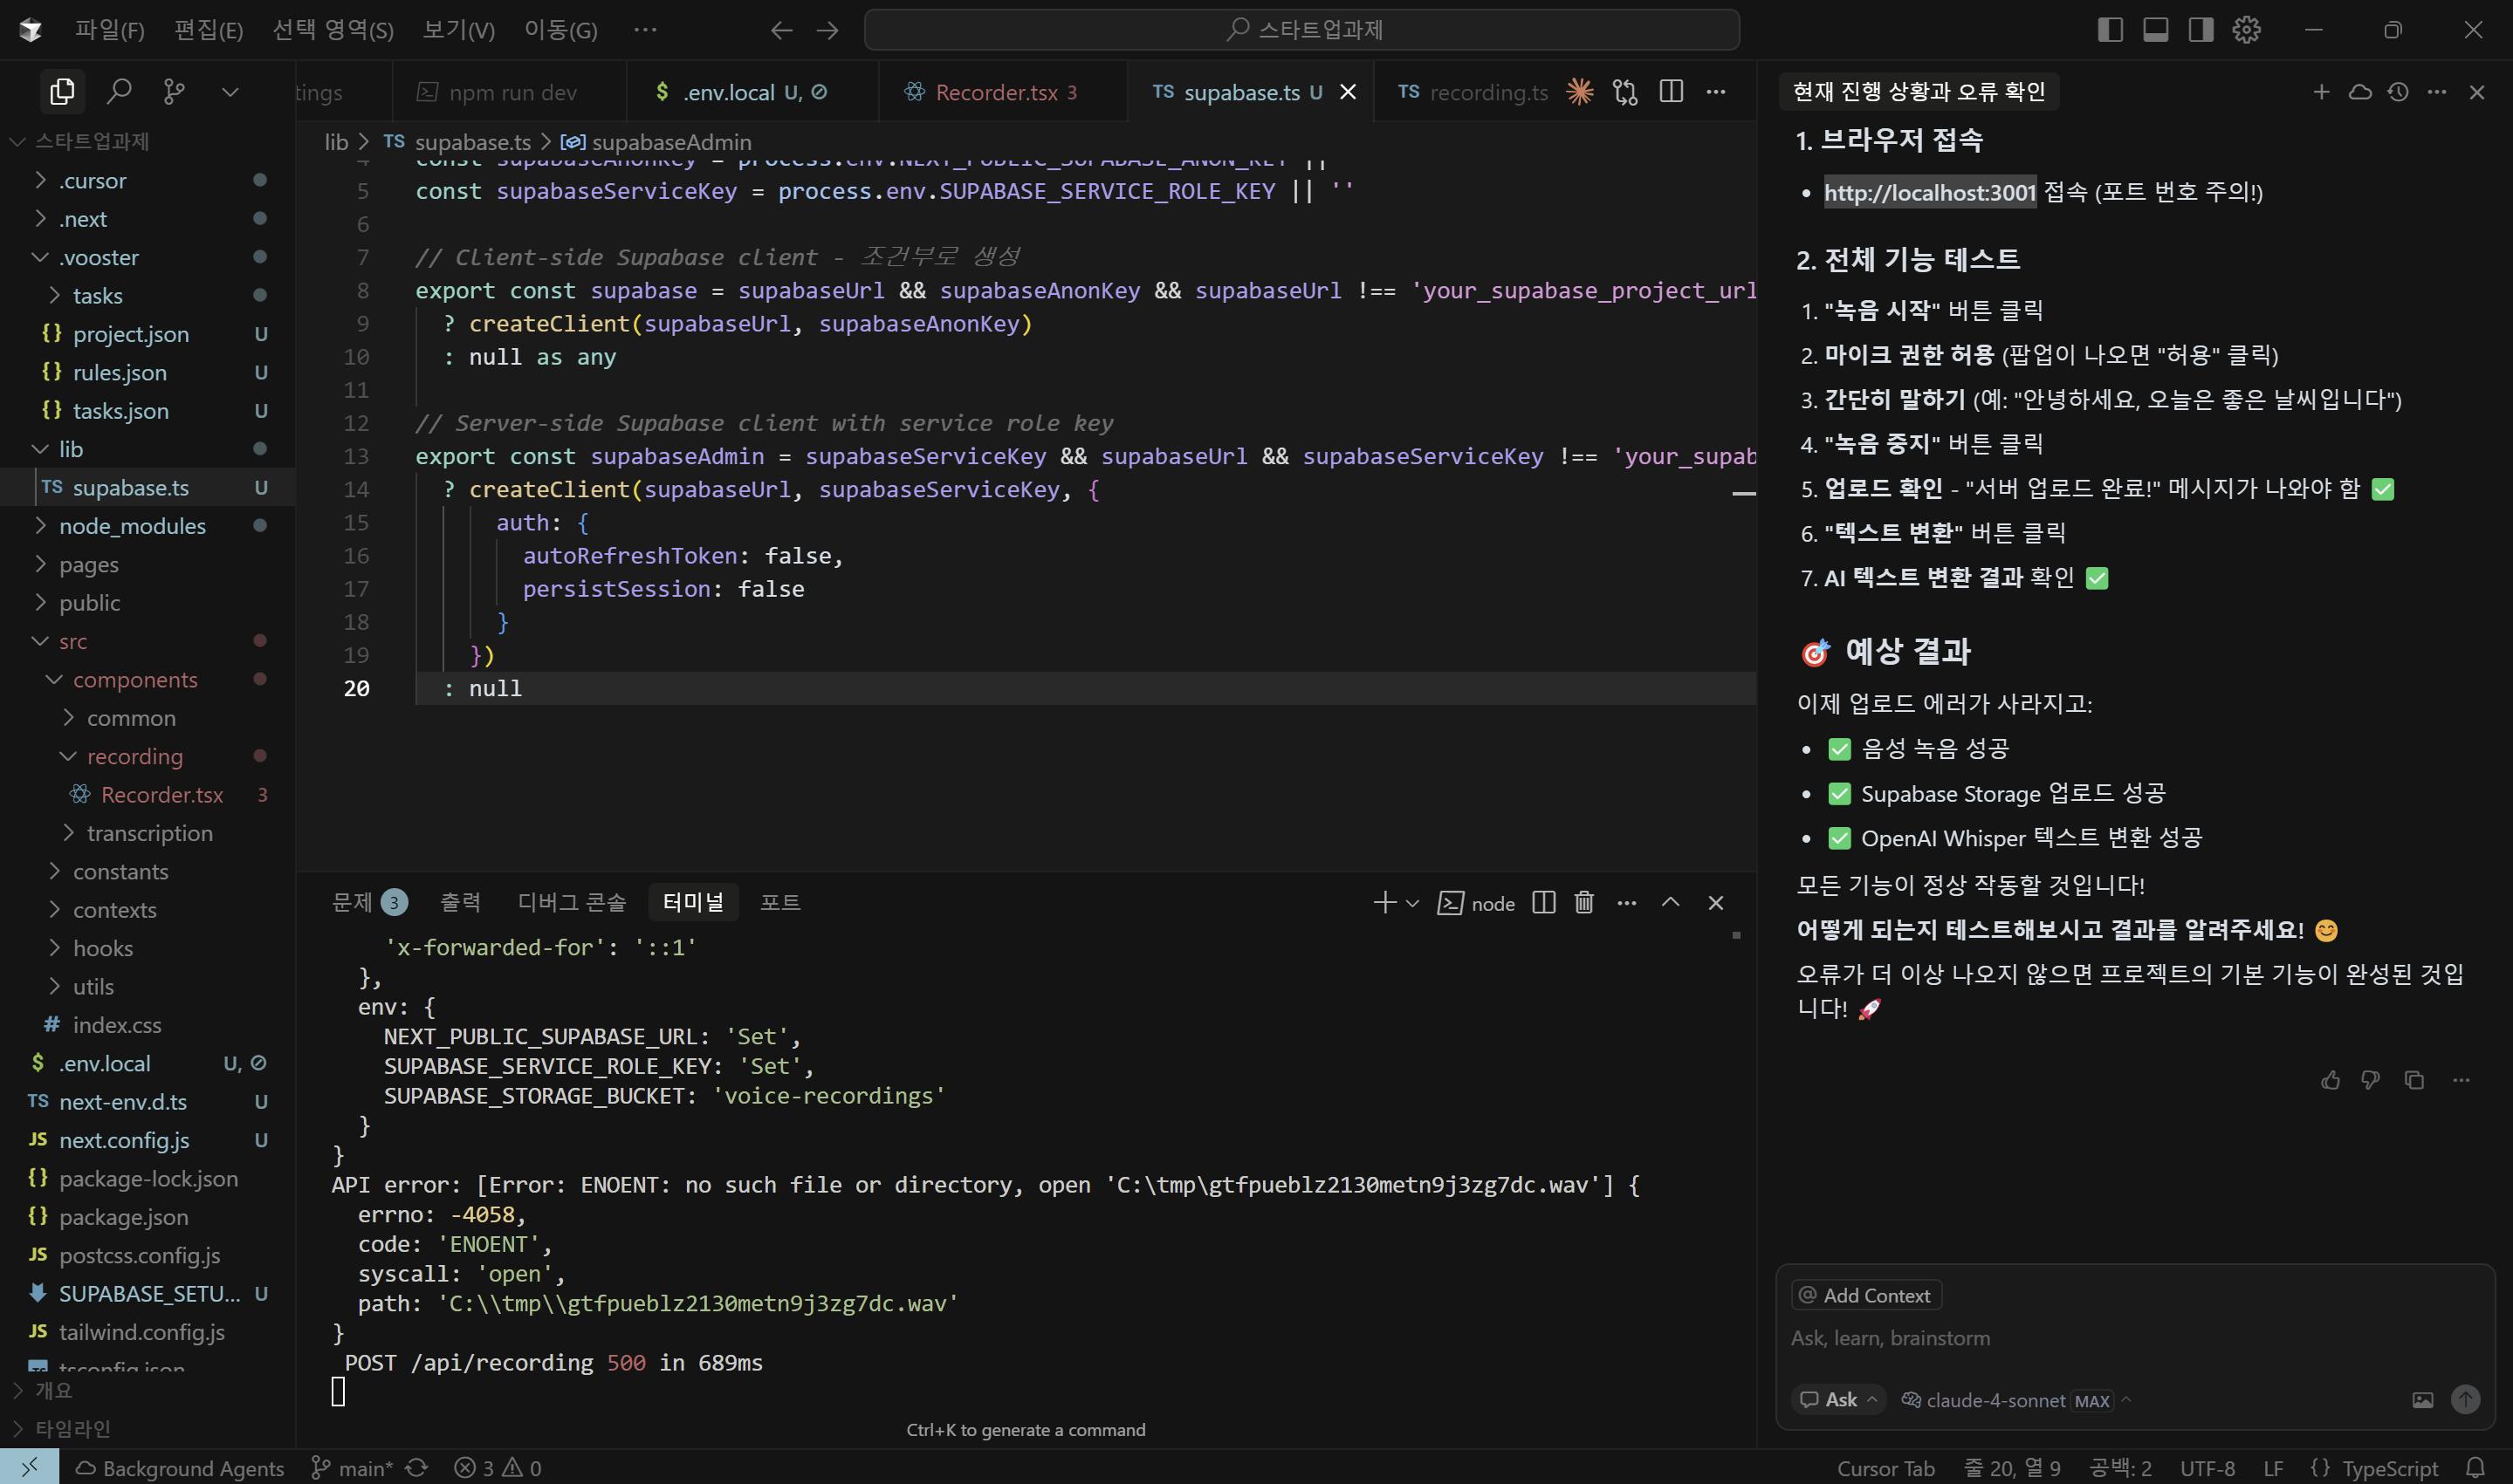Image resolution: width=2513 pixels, height=1484 pixels.
Task: Collapse the .vooster folder
Action: pos(147,258)
